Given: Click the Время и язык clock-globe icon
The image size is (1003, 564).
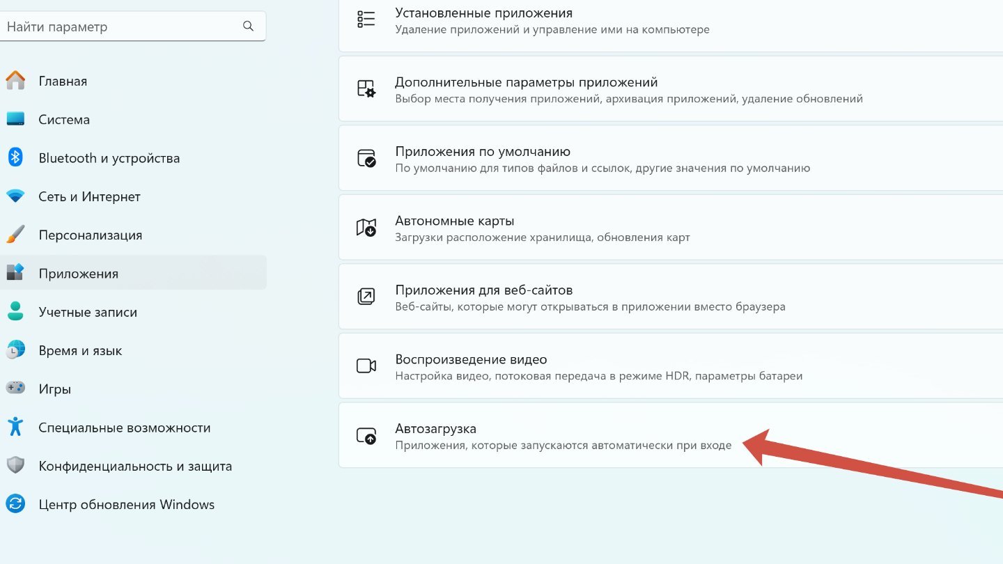Looking at the screenshot, I should [15, 350].
